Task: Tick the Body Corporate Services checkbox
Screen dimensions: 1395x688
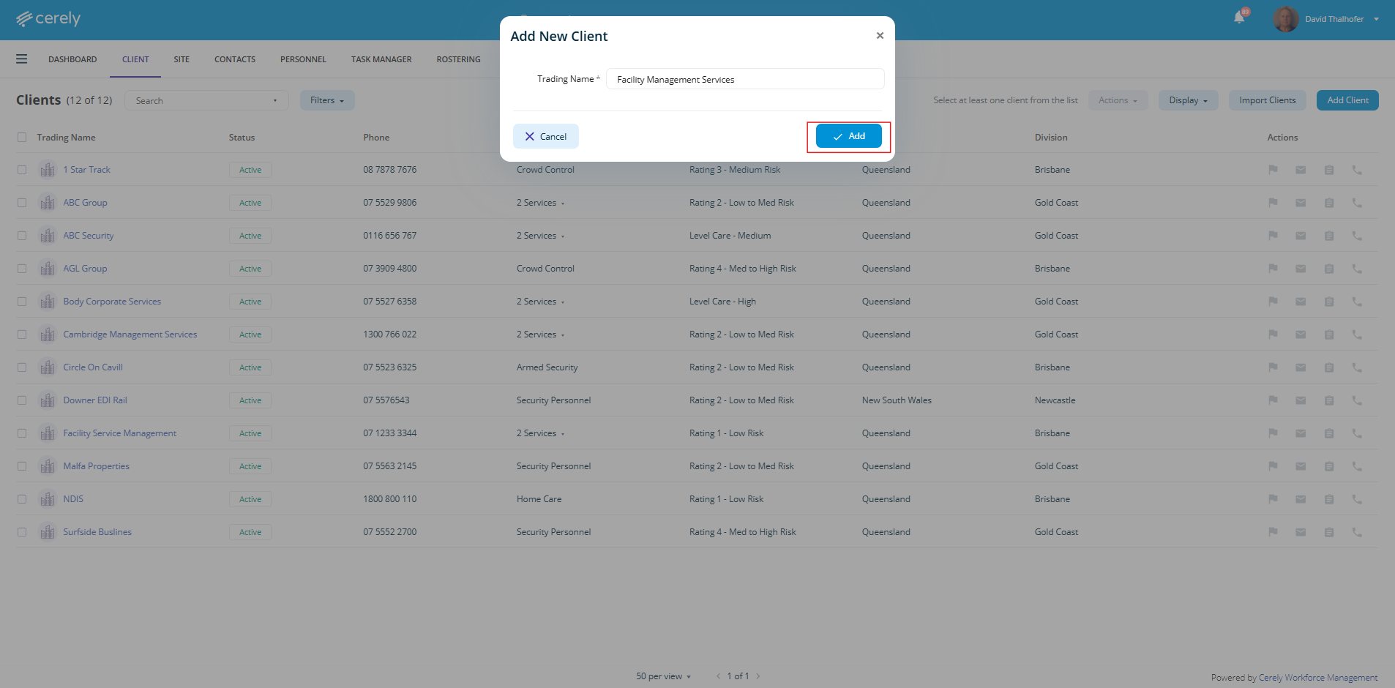Action: 22,302
